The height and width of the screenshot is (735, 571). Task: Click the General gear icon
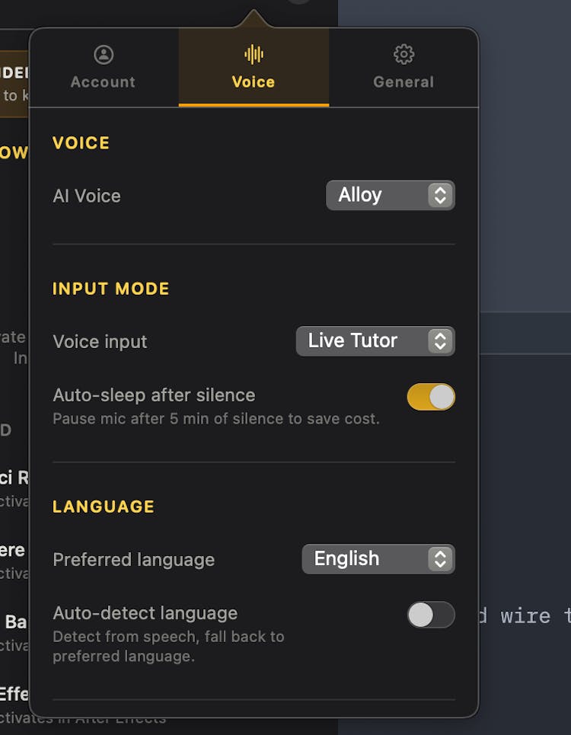(x=404, y=54)
